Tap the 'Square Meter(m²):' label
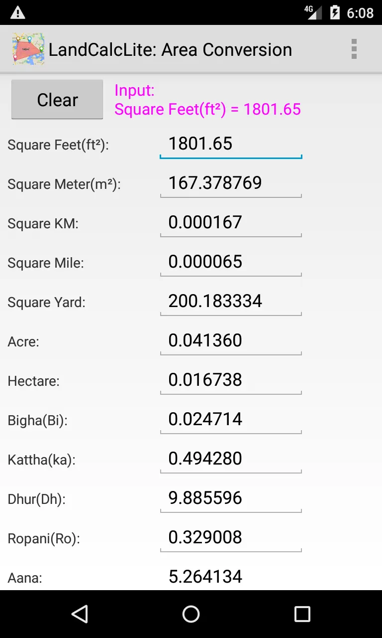382x638 pixels. coord(64,184)
